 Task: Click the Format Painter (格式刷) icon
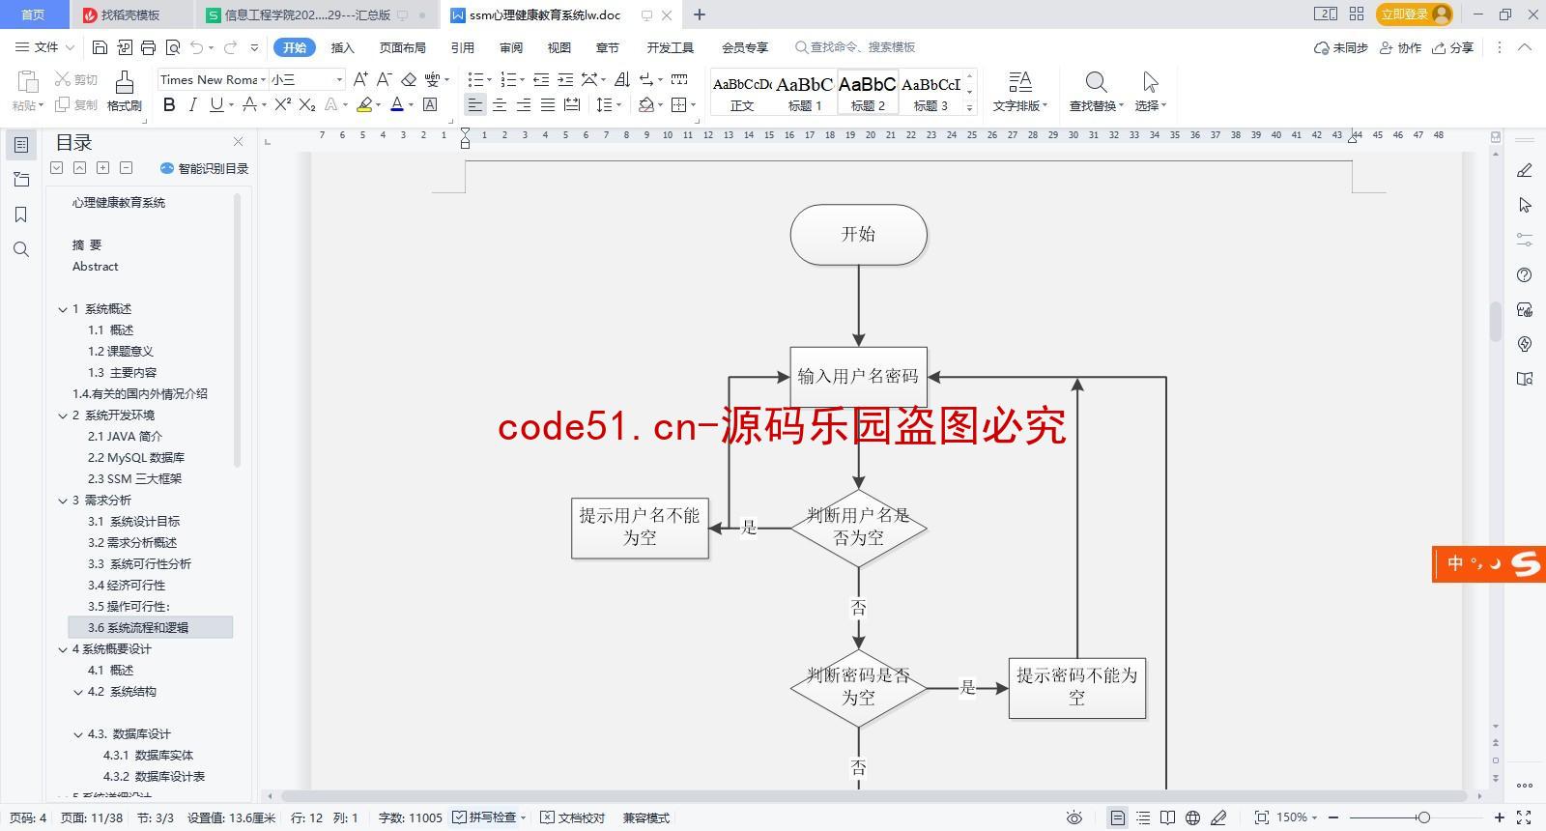coord(124,91)
